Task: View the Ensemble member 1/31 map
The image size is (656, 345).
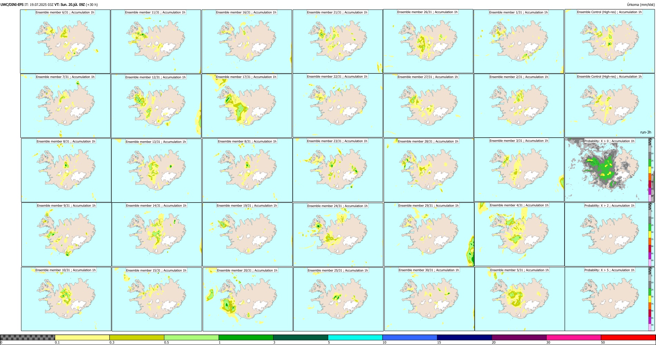Action: pyautogui.click(x=519, y=41)
